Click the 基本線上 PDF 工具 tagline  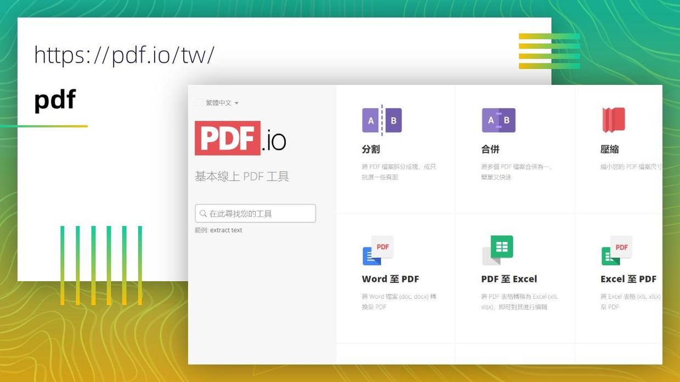coord(242,176)
